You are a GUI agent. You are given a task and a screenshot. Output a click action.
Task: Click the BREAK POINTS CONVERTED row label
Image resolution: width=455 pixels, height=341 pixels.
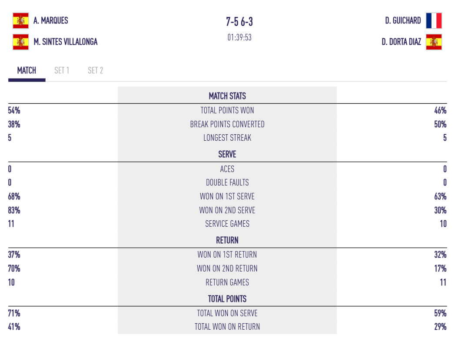(227, 124)
